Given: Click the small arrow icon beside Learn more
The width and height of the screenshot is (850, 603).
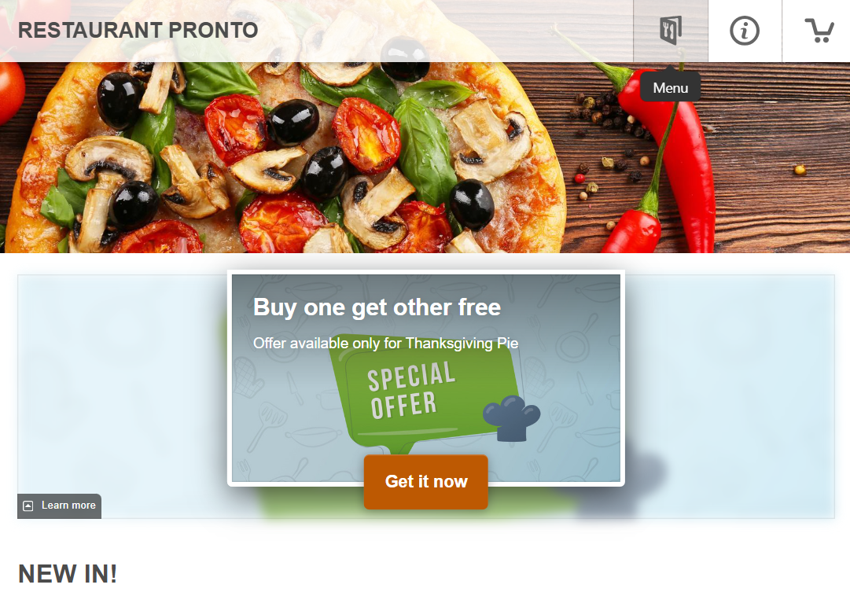Looking at the screenshot, I should 28,506.
